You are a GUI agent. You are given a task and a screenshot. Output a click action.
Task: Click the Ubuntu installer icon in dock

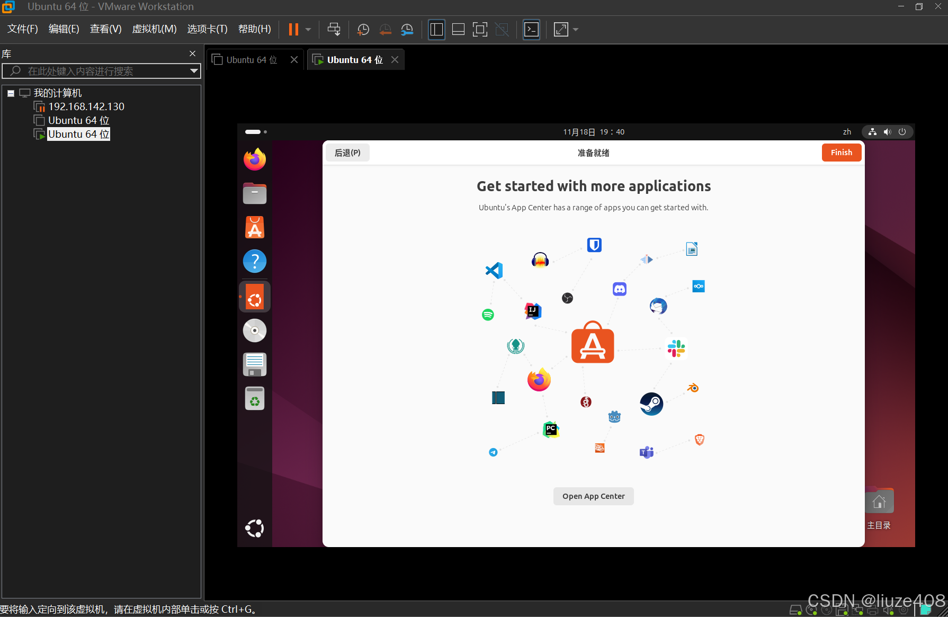pos(255,297)
